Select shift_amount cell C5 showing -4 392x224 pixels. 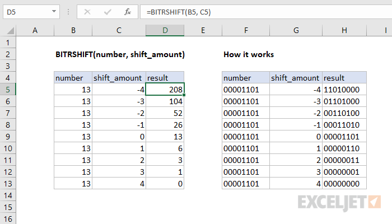[119, 90]
